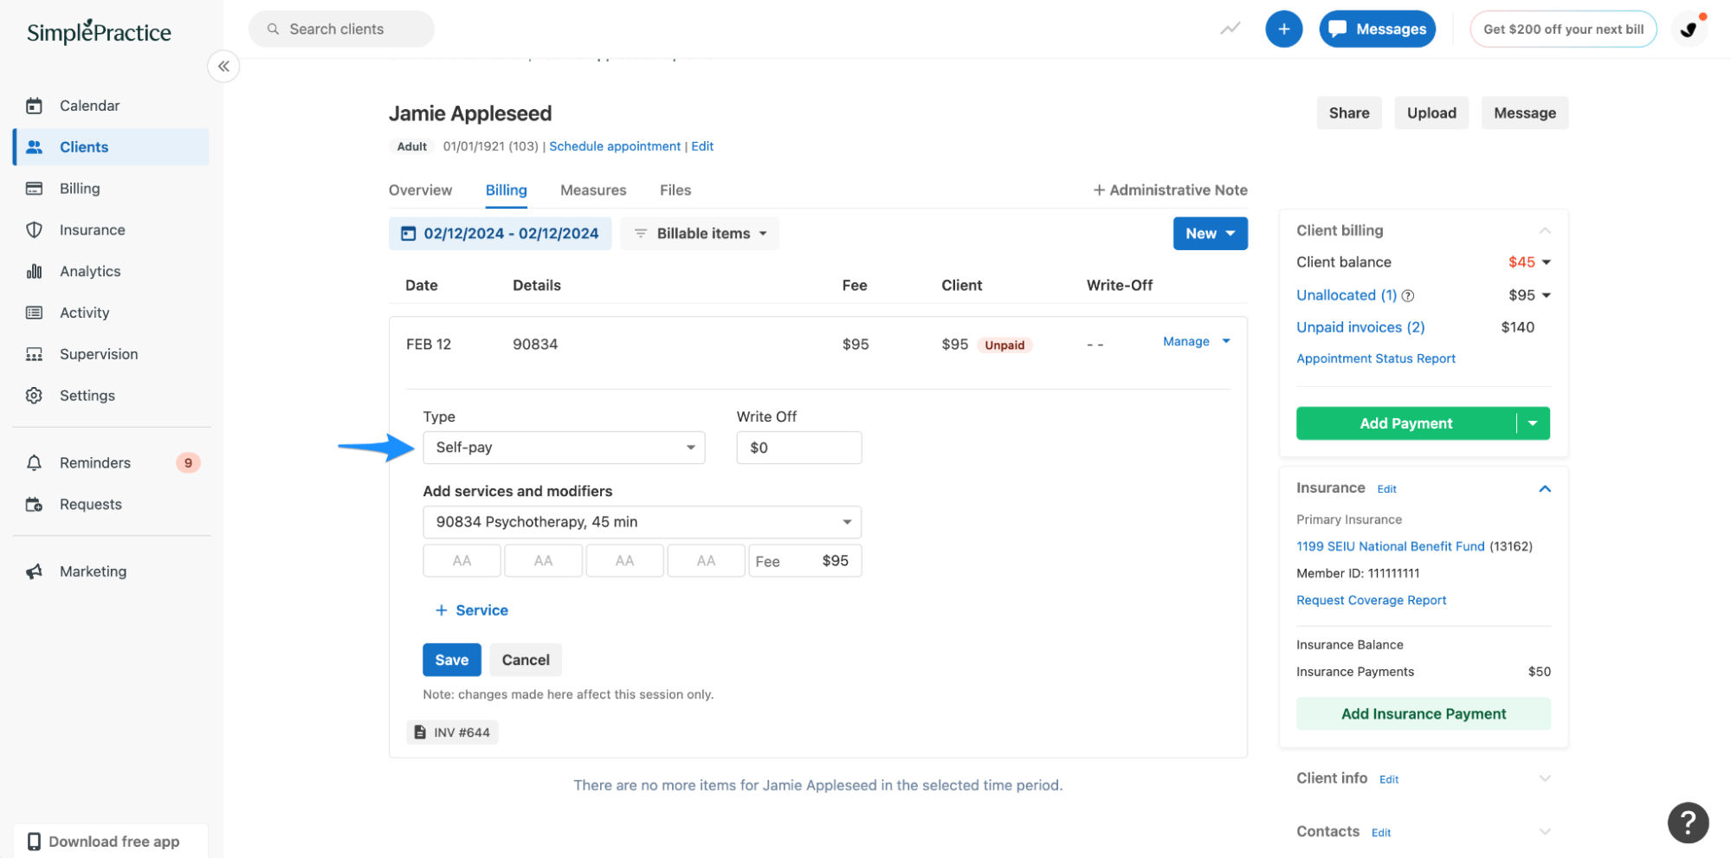
Task: Expand the Client info section
Action: coord(1545,777)
